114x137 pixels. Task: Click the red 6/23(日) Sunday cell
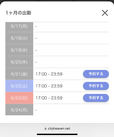(x=19, y=98)
